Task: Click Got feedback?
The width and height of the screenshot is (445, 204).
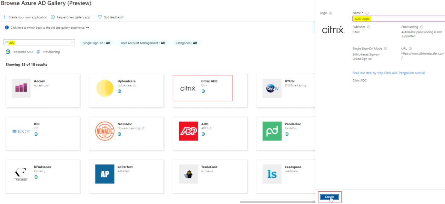Action: (x=113, y=17)
